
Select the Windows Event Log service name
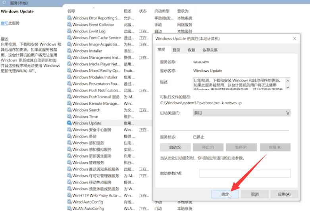89,31
